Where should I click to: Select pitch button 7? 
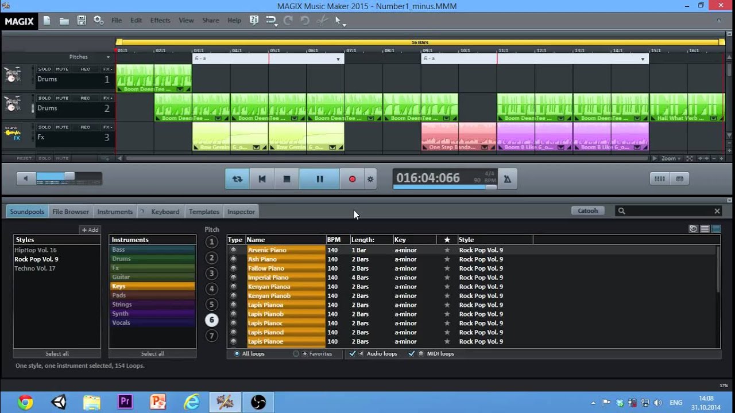(211, 336)
